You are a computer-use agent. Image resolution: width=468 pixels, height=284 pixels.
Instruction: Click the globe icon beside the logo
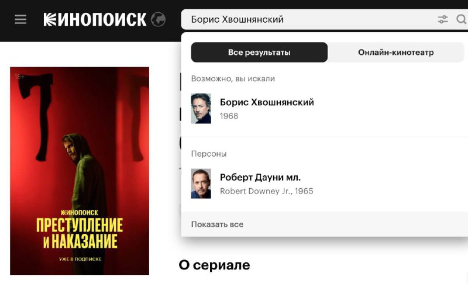158,20
